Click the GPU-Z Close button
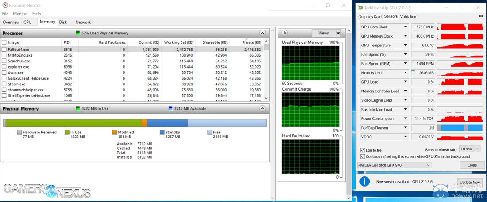 click(472, 165)
